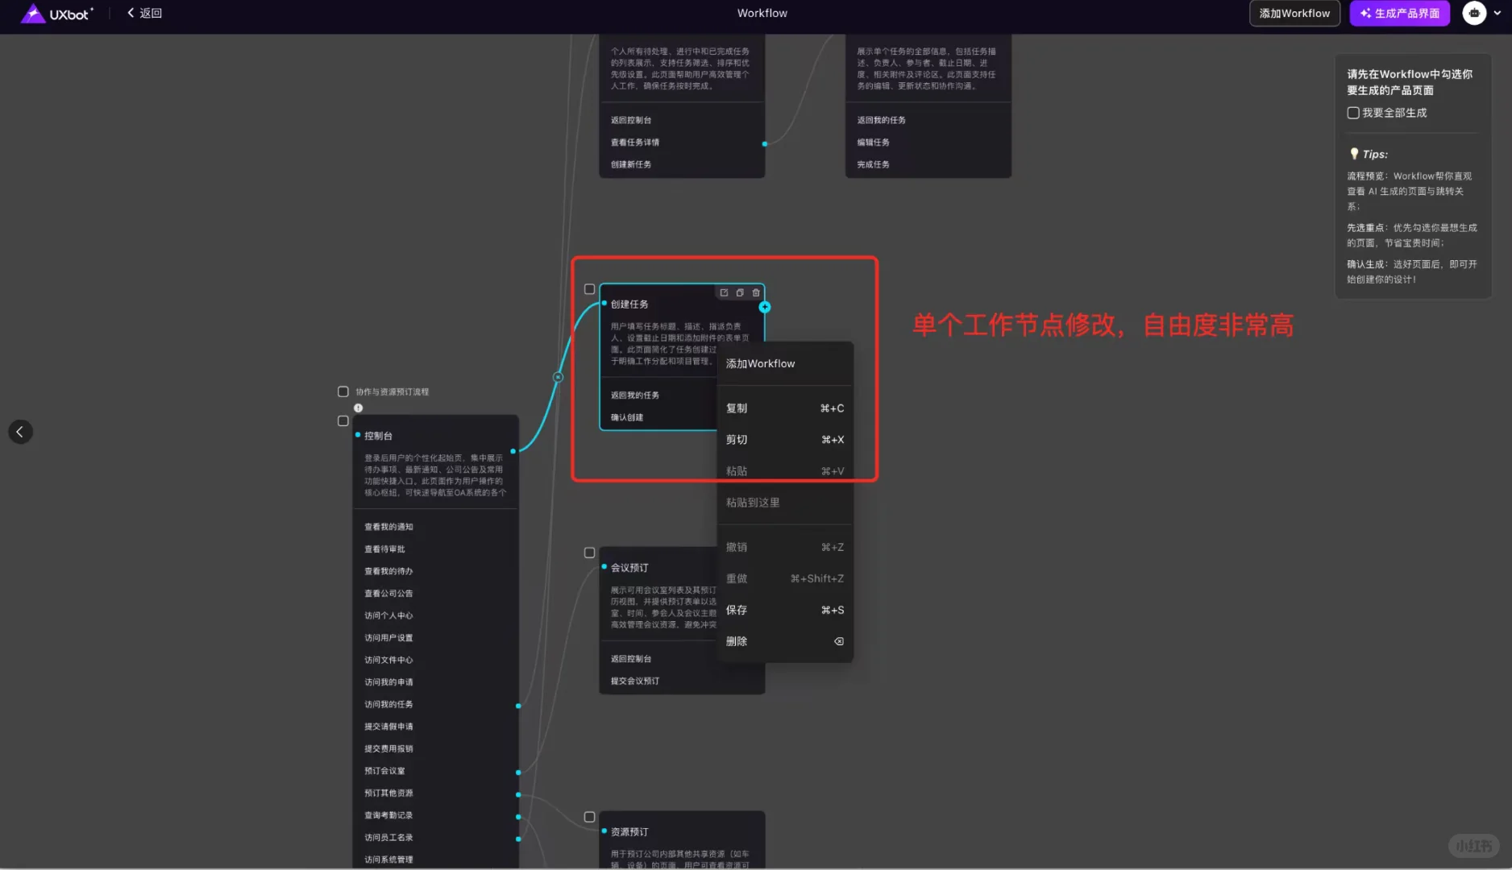Tick the checkbox beside 资源预订 node

pos(589,817)
